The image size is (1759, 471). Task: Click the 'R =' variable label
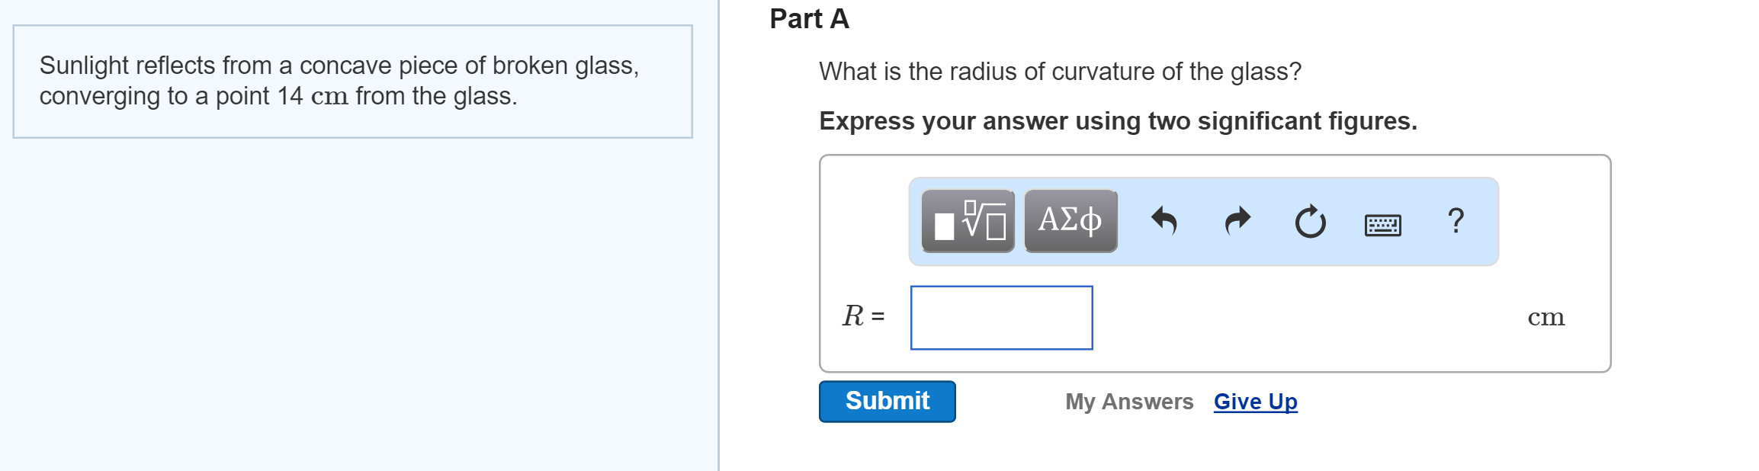[x=863, y=316]
